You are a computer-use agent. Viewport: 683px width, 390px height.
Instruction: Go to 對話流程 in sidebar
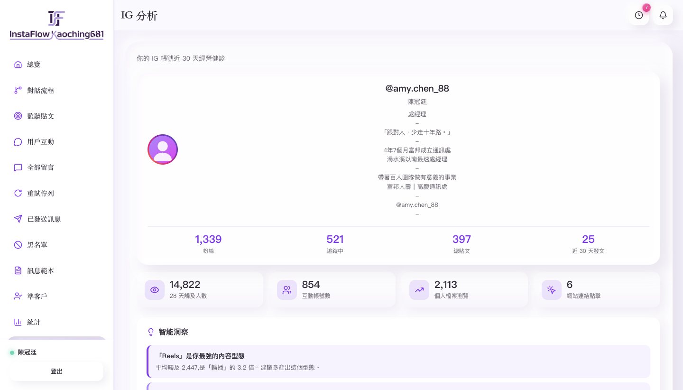click(56, 90)
